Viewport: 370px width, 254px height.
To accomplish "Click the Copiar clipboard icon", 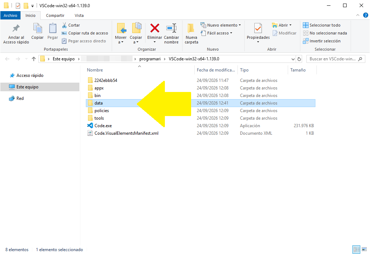I will tap(37, 28).
